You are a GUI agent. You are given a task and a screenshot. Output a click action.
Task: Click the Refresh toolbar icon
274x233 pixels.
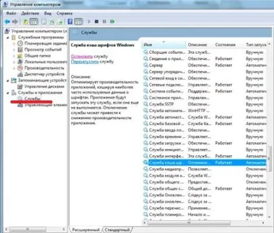52,21
